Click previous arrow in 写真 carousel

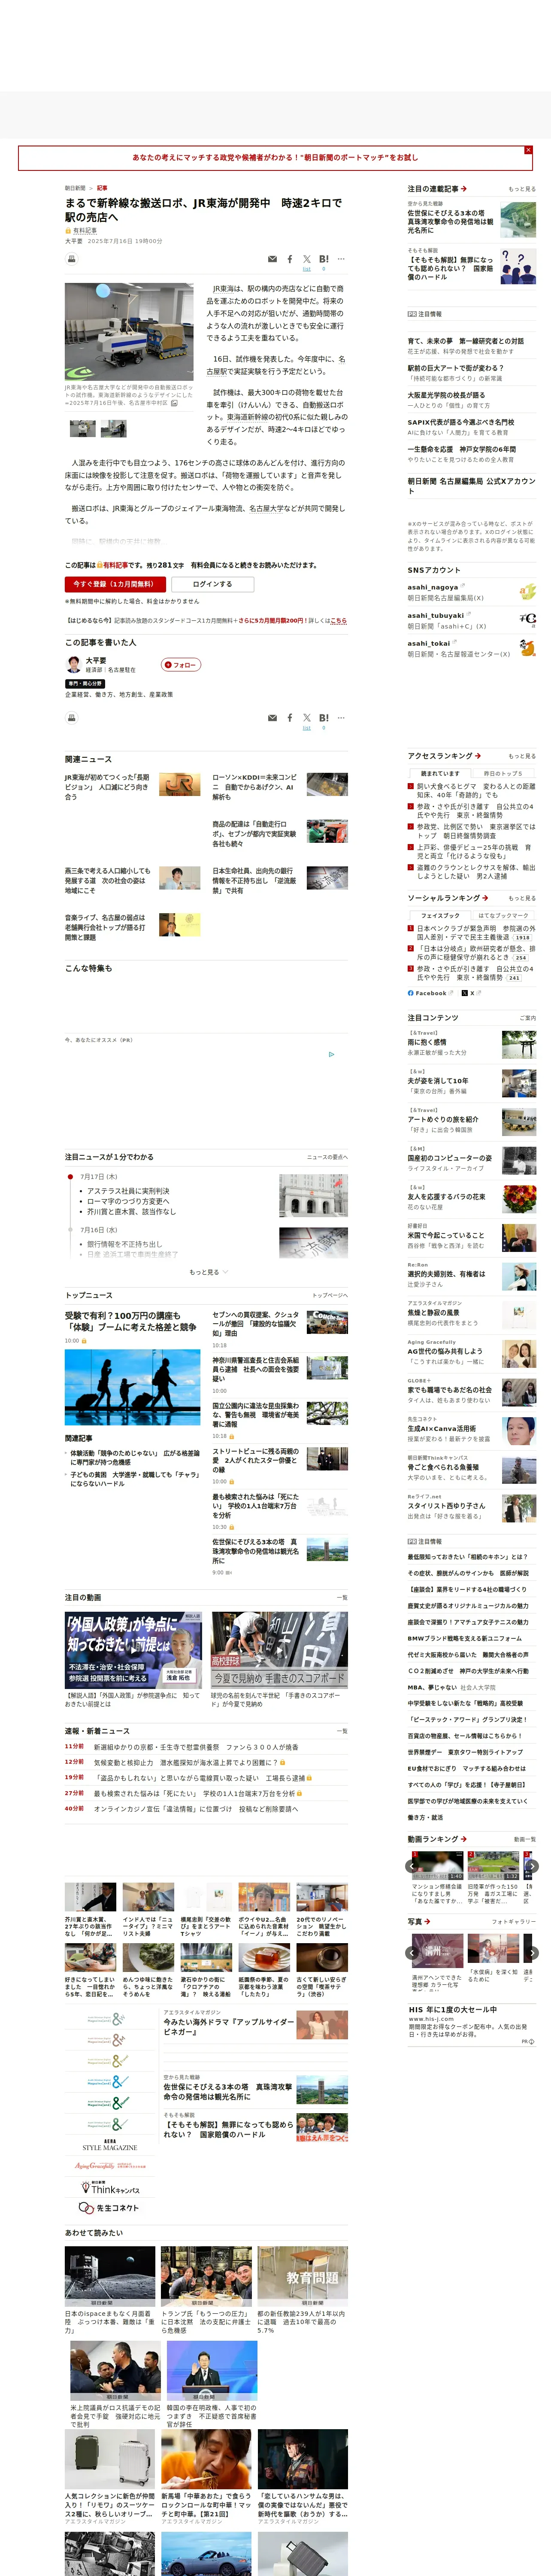(411, 1952)
